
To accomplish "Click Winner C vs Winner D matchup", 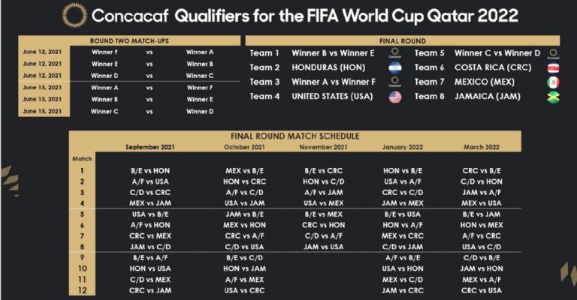I will [497, 53].
